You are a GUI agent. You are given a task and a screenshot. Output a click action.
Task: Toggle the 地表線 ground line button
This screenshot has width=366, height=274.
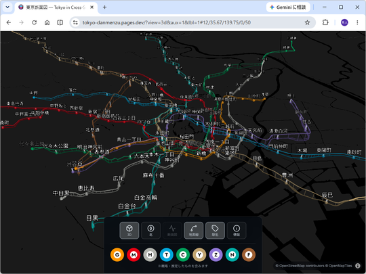pos(193,231)
